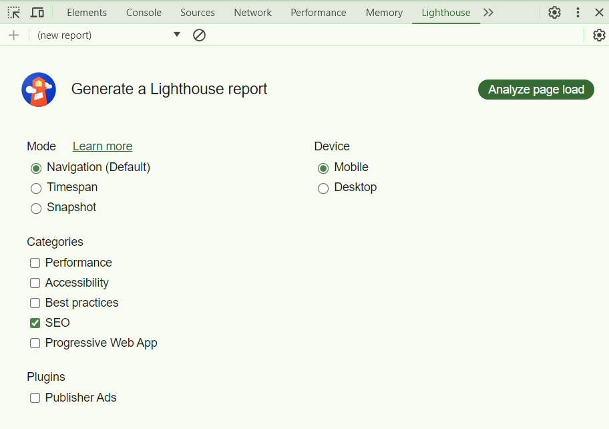Close the DevTools panel

[x=599, y=13]
